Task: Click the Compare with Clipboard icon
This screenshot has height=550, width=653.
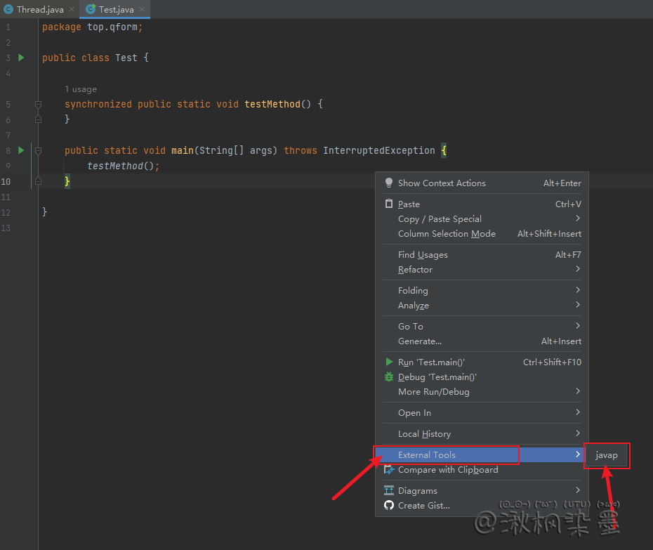Action: point(389,470)
